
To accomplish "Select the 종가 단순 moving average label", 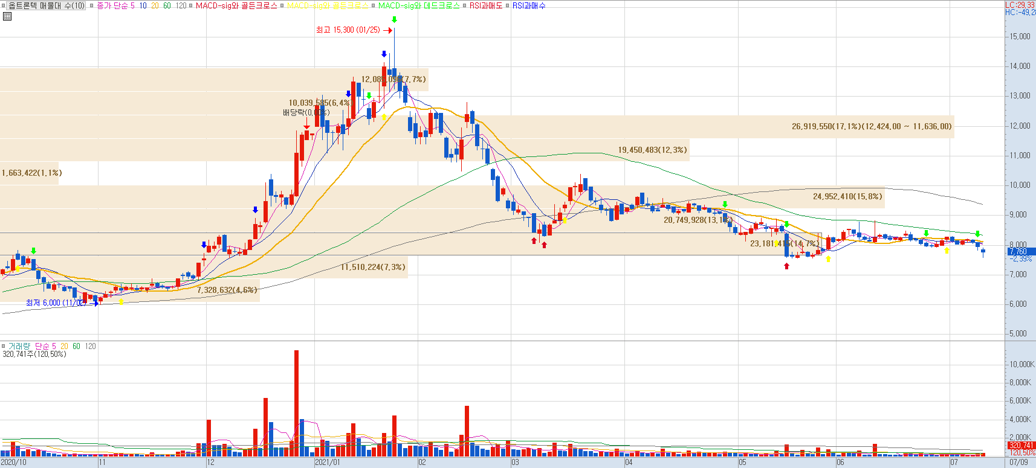I will click(112, 5).
